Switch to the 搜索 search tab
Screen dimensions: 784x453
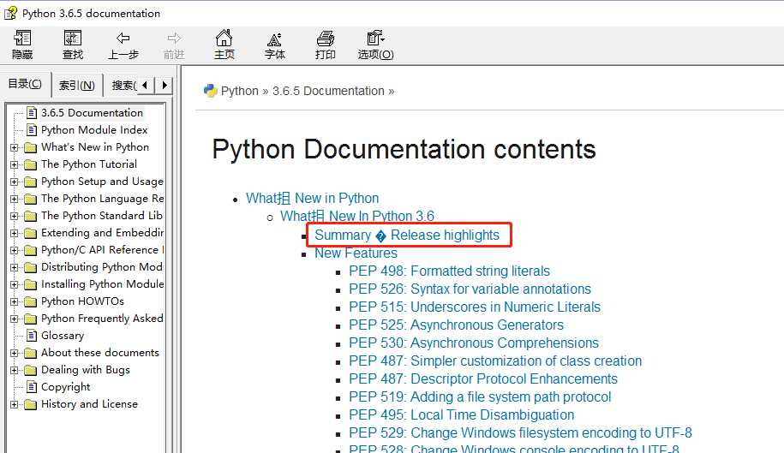123,86
